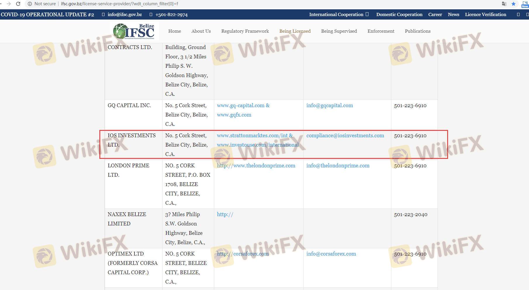Open www.gq-capital.com website link
Viewport: 529px width, 290px height.
(x=240, y=105)
